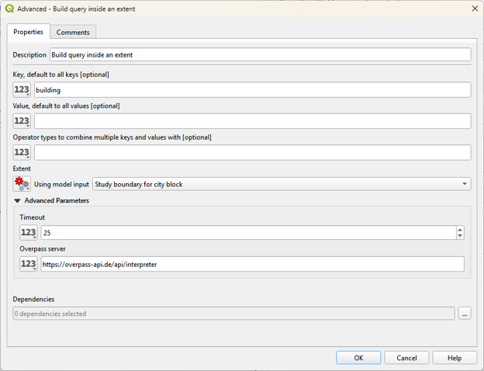This screenshot has width=484, height=371.
Task: Click the Timeout label
Action: coord(32,217)
